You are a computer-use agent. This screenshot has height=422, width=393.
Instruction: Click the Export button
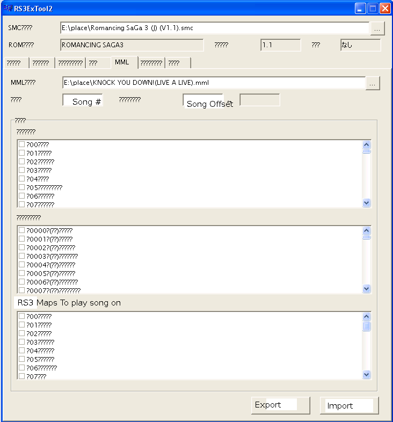click(280, 405)
